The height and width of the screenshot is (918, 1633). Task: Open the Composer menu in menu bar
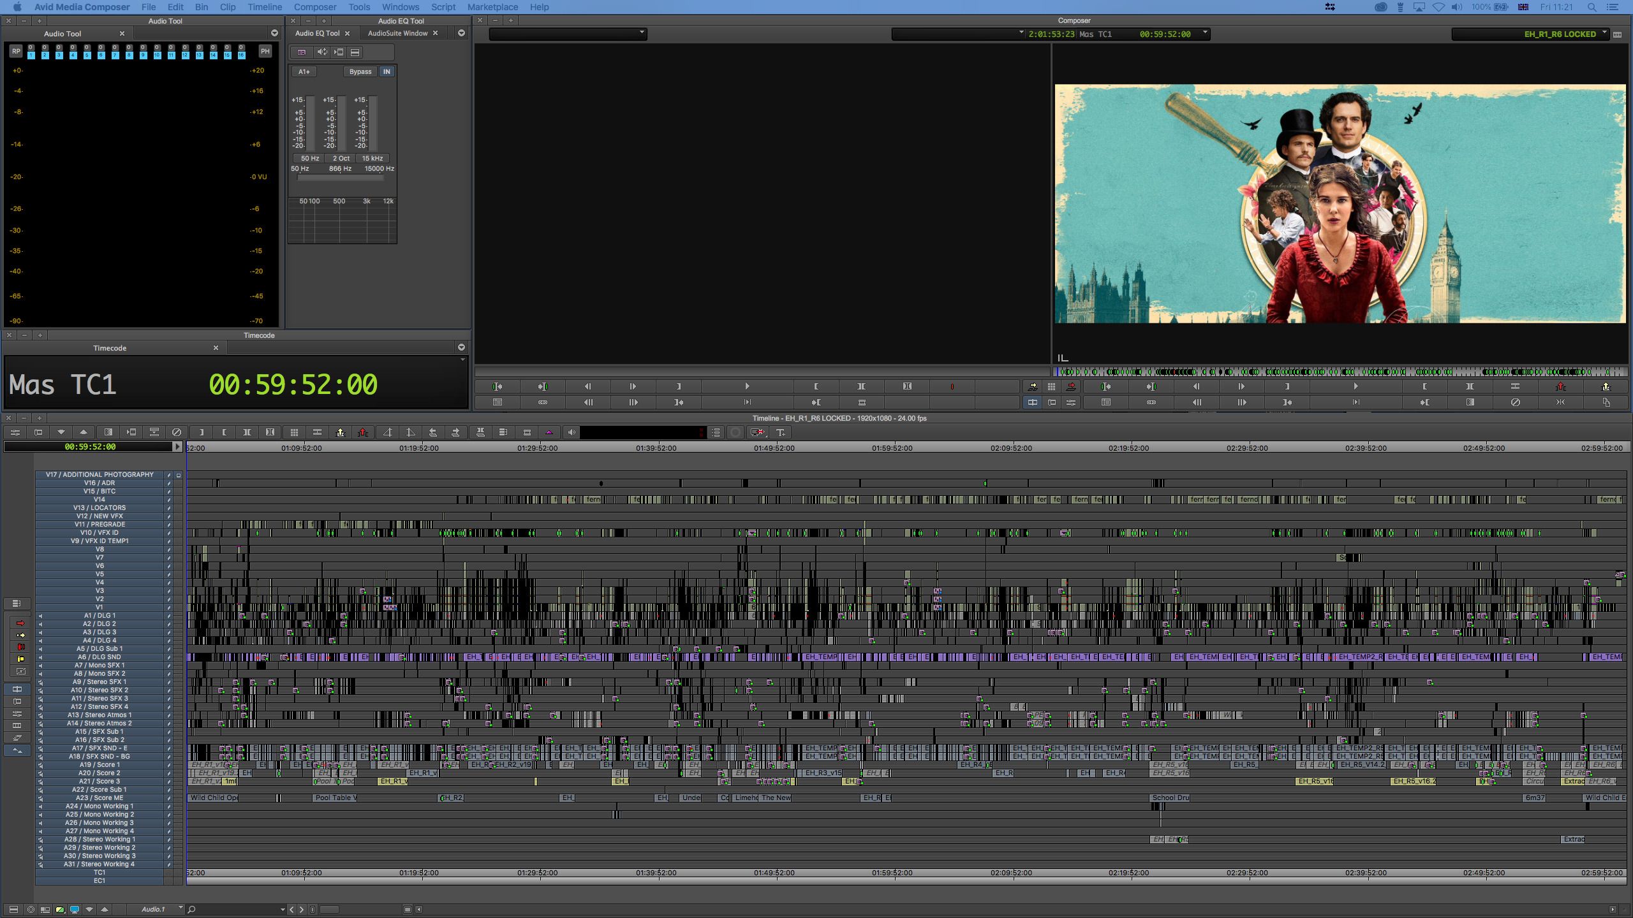(315, 7)
